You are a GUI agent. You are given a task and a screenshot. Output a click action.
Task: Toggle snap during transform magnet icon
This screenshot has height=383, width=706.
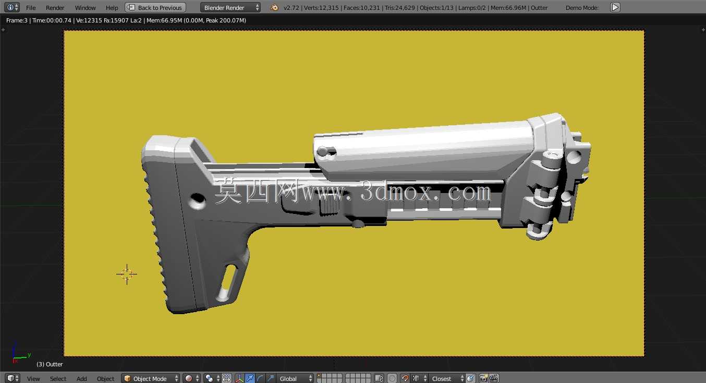pos(405,378)
